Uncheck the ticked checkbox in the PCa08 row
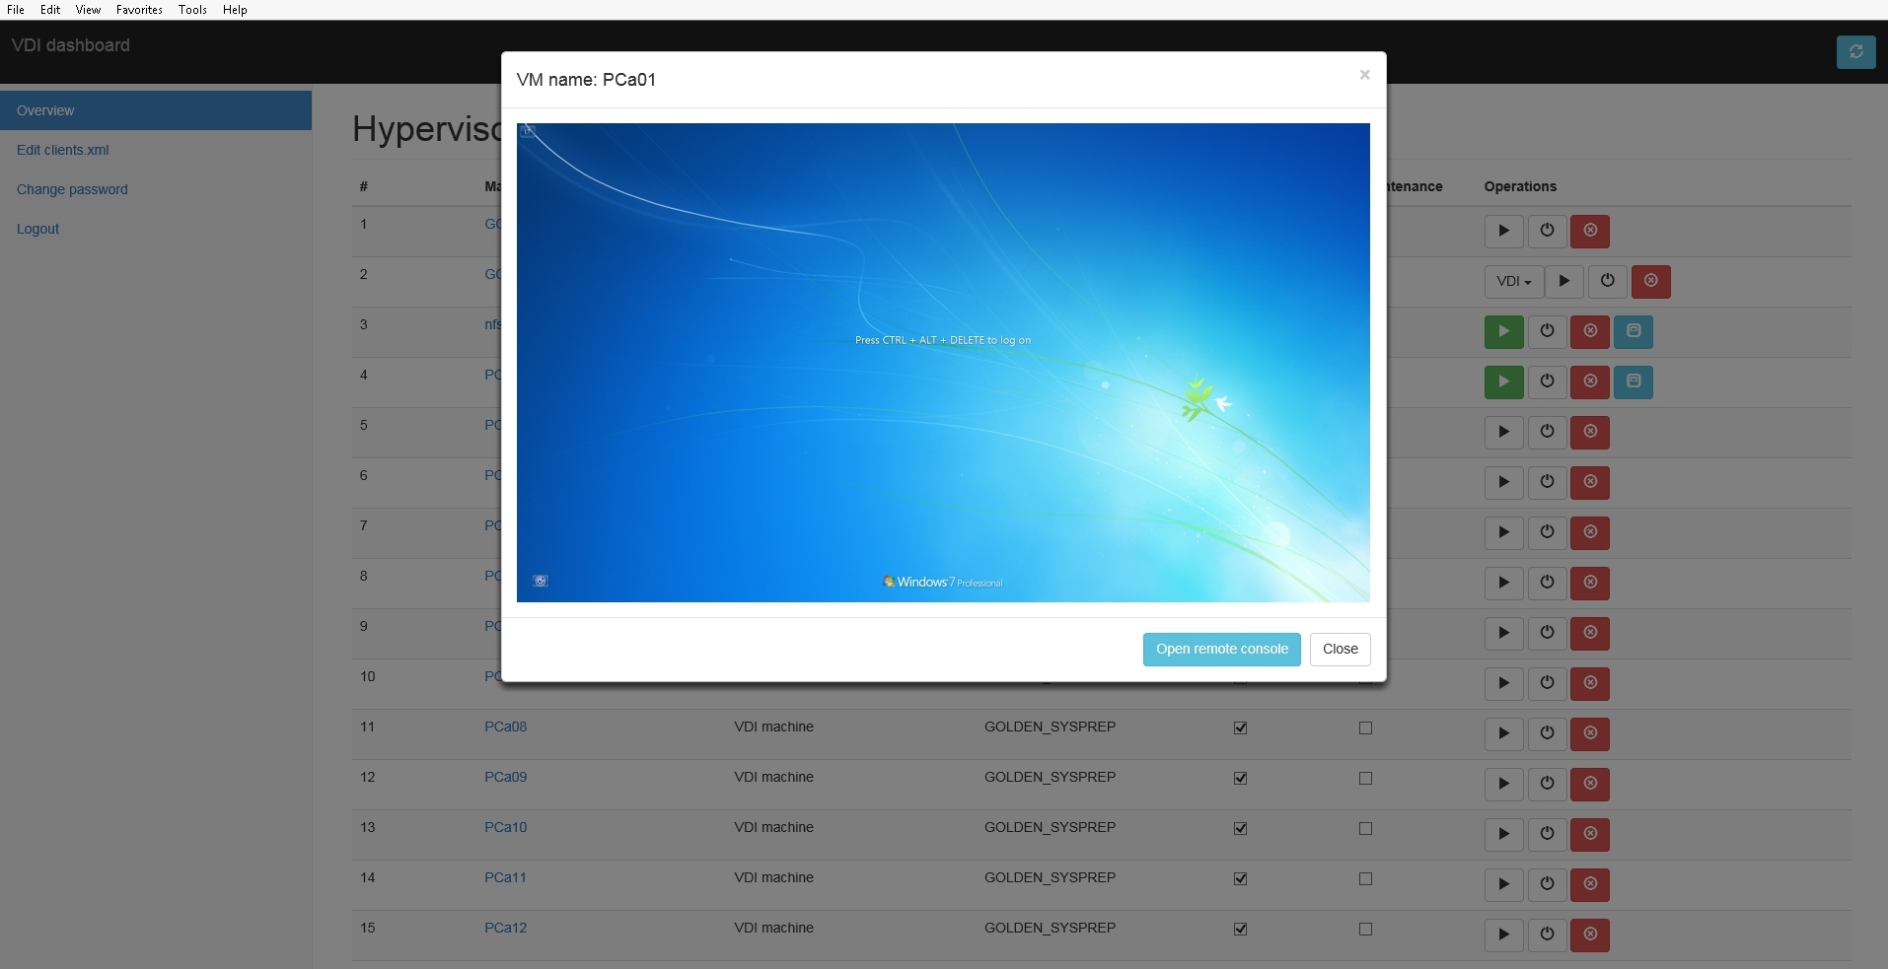The height and width of the screenshot is (969, 1888). pyautogui.click(x=1240, y=728)
